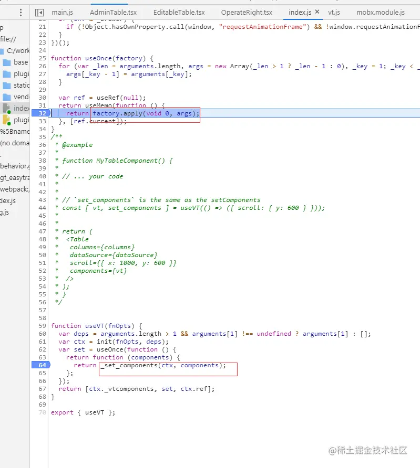Click 'return [ctx._vtcomponents, set, ctx.ref];' line

[136, 389]
